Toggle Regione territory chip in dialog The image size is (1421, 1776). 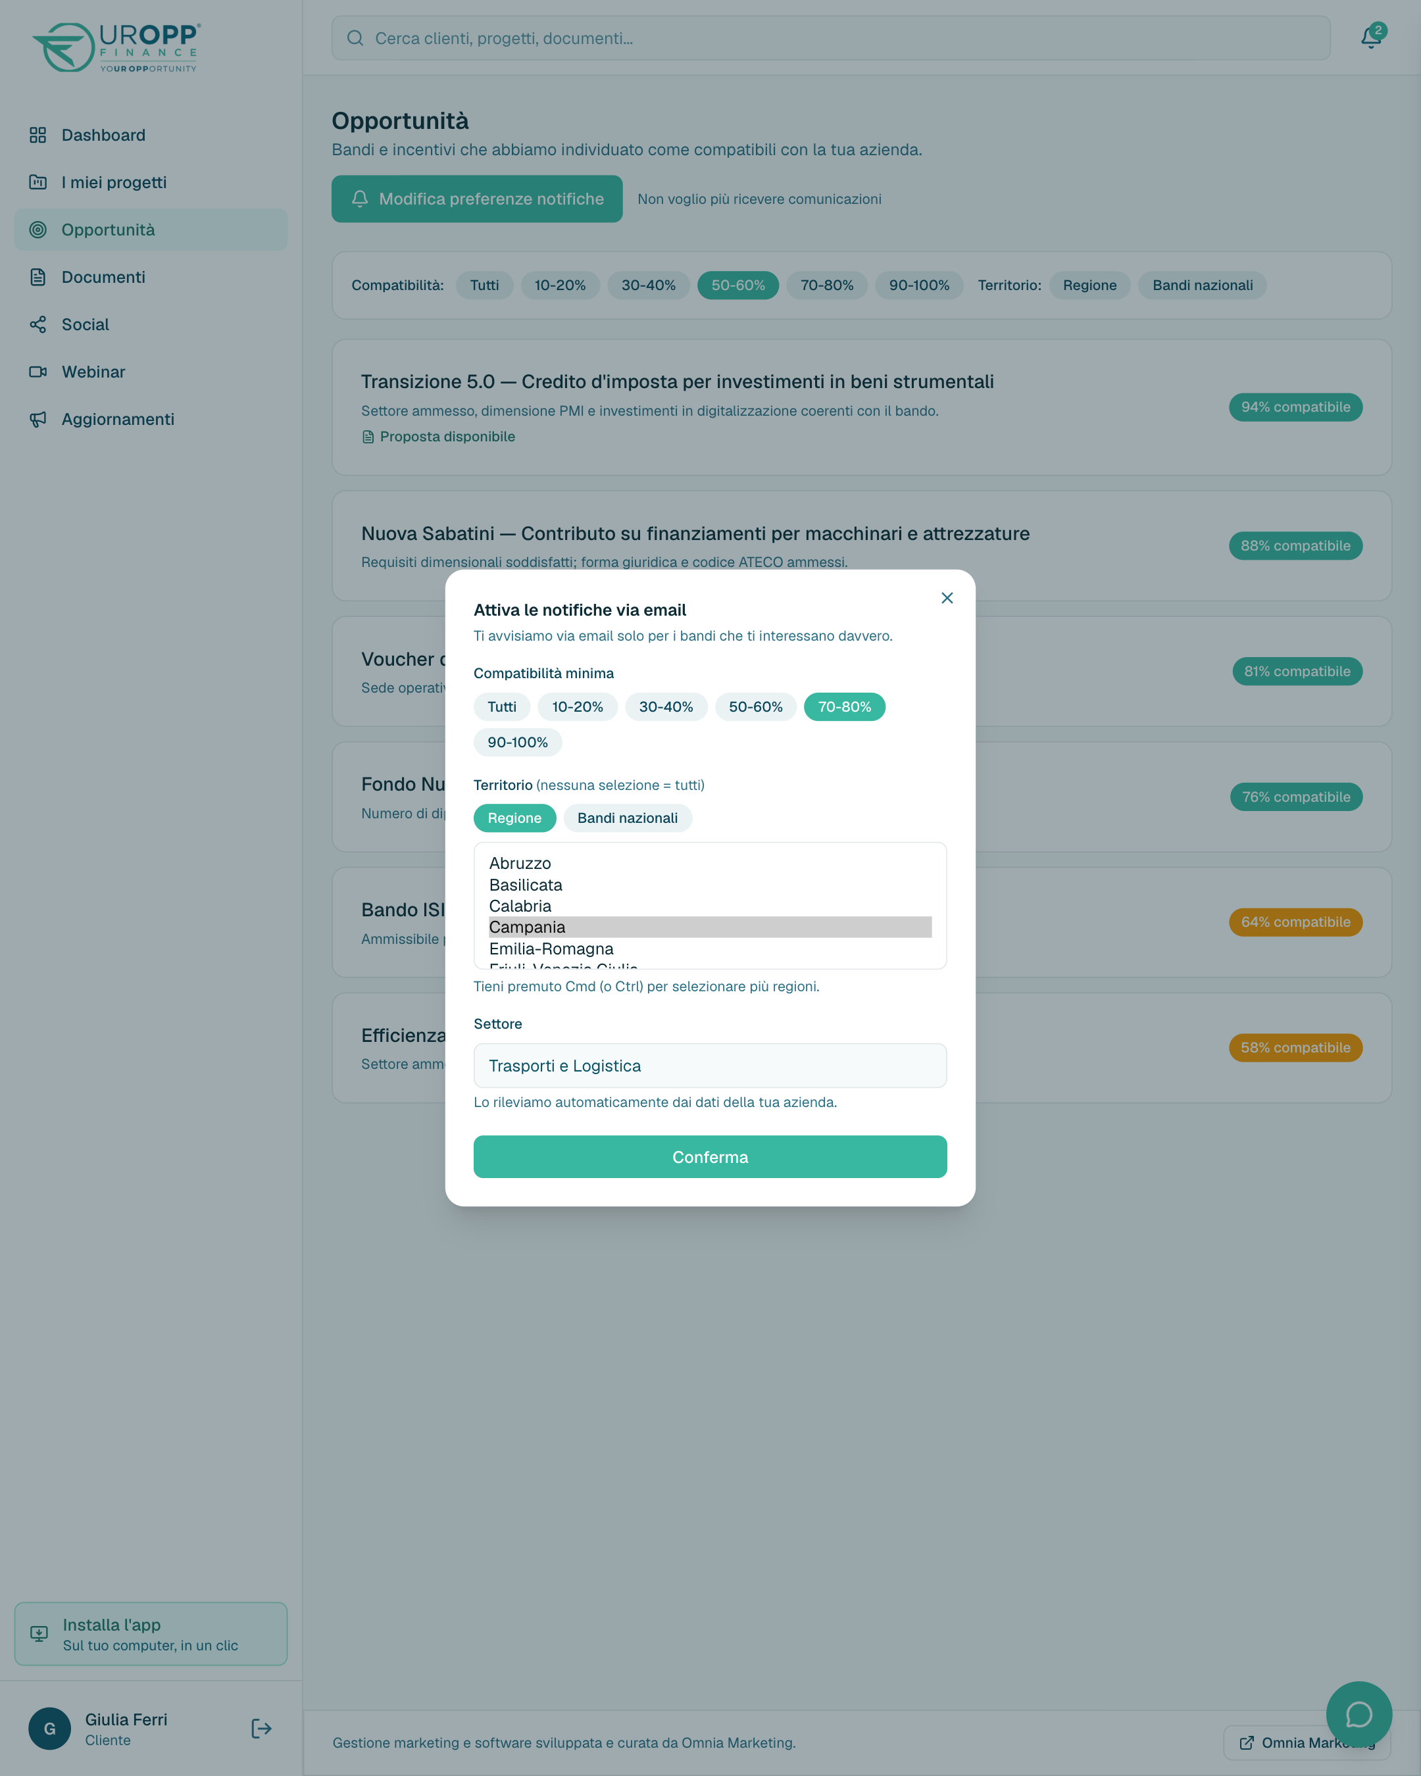[x=515, y=818]
